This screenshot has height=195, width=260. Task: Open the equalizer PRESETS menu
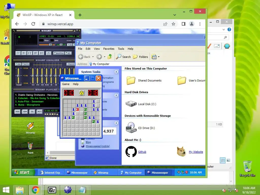(71, 64)
